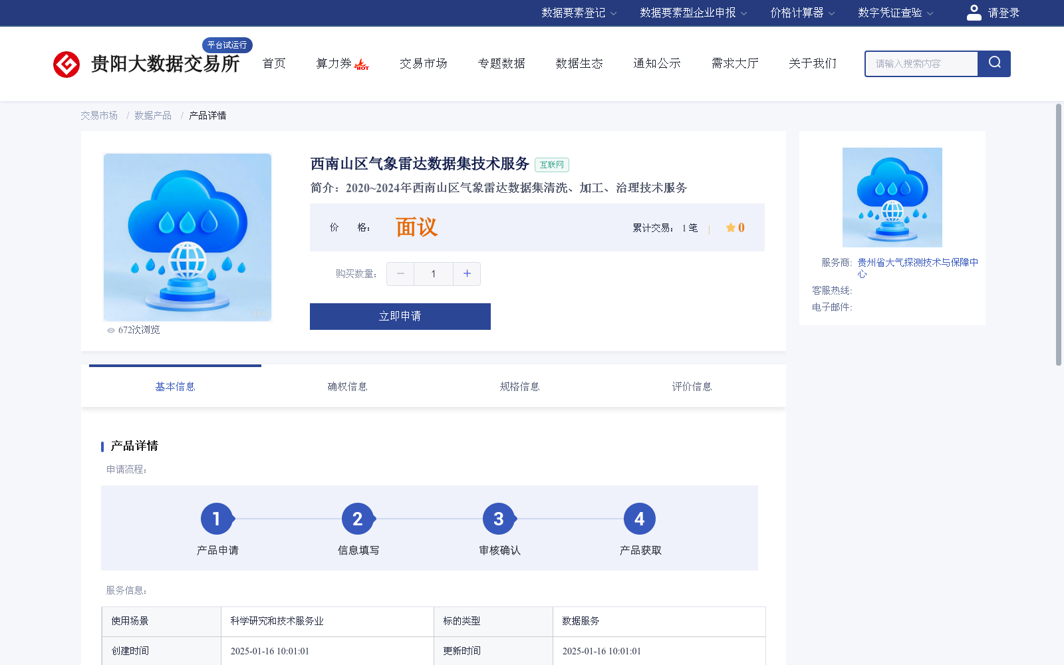Click the 使用场景 table header cell

[162, 621]
